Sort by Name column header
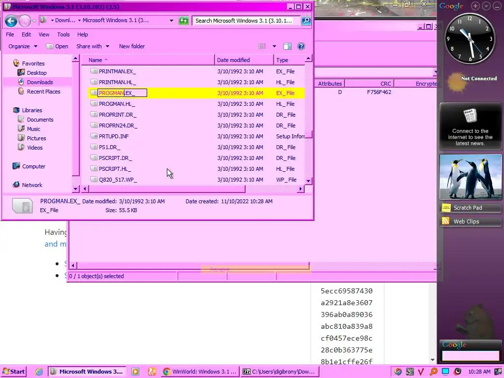Viewport: 504px width, 378px height. (148, 60)
